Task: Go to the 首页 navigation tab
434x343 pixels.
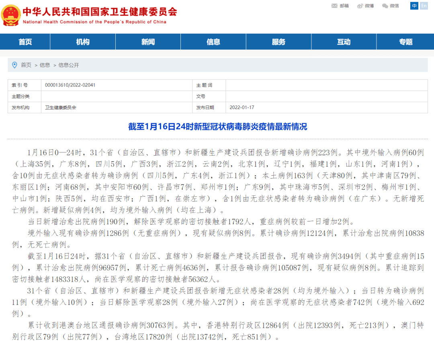Action: pos(25,41)
